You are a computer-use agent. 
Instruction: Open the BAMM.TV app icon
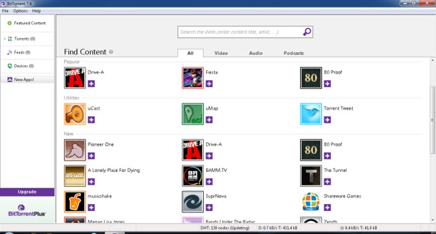(193, 176)
